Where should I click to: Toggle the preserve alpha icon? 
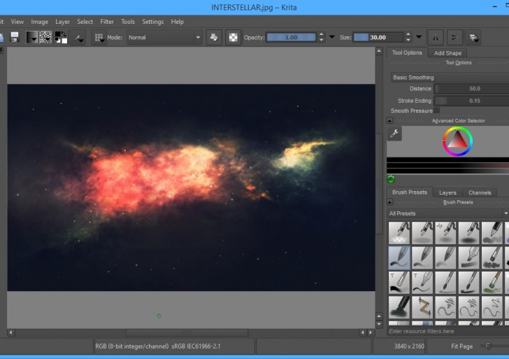(233, 37)
